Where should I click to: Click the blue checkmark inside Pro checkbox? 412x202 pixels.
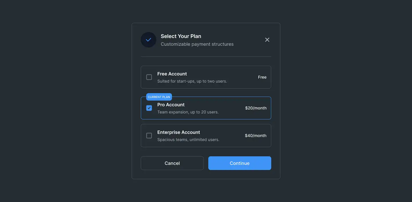point(149,108)
